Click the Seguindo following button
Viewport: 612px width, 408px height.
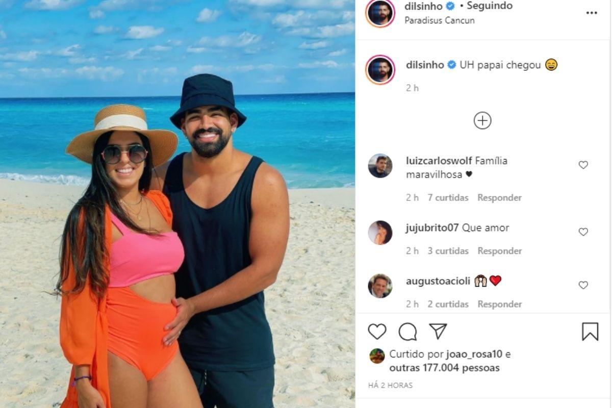coord(490,6)
